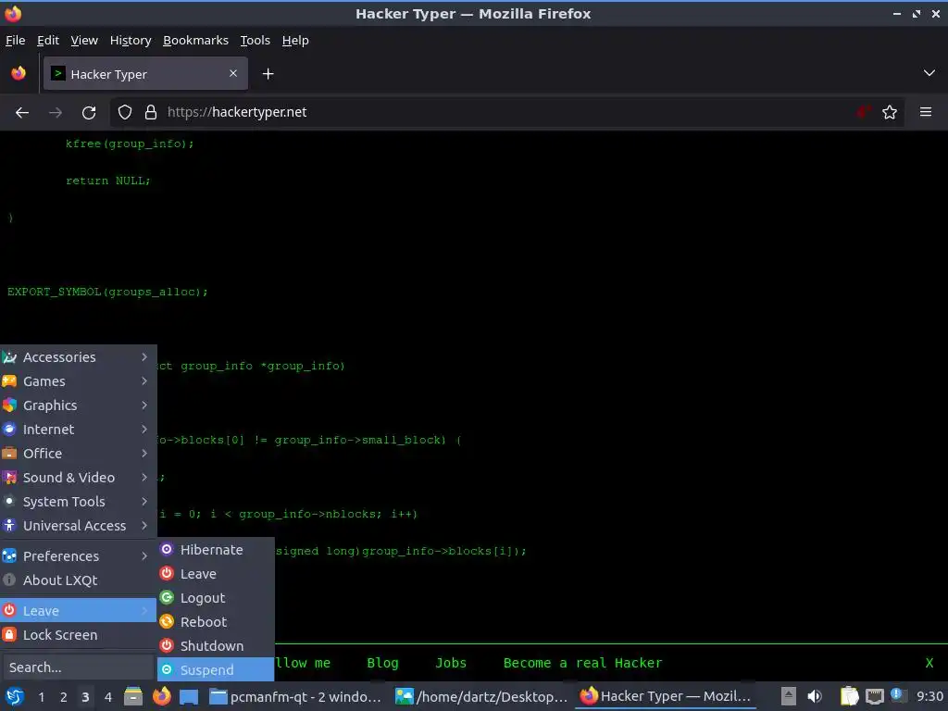Expand the Accessories category
The height and width of the screenshot is (711, 948).
78,357
